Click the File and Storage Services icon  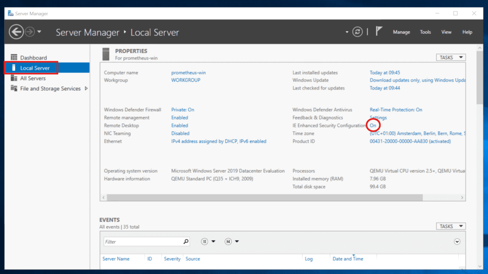coord(14,88)
